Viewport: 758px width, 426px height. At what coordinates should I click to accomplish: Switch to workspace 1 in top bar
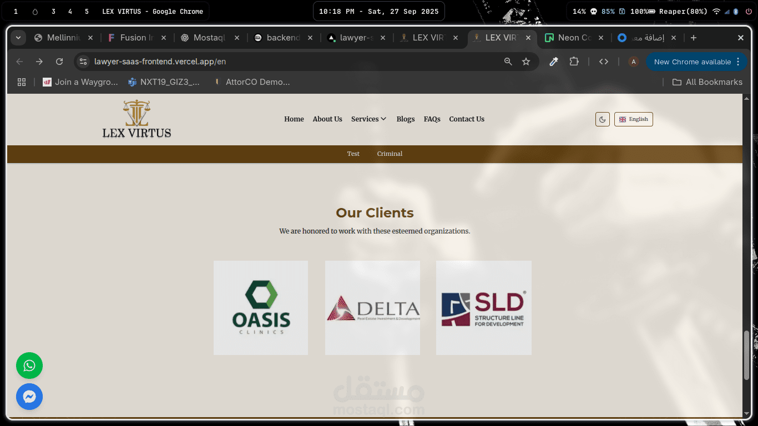(x=16, y=11)
